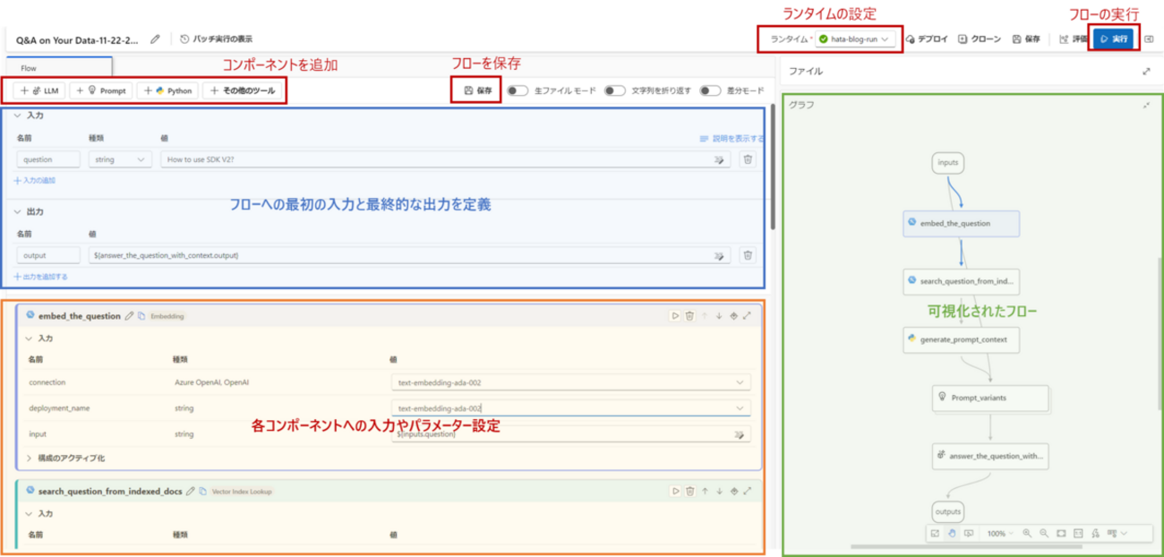The image size is (1164, 557).
Task: Delete embed_the_question using its trash icon
Action: 689,315
